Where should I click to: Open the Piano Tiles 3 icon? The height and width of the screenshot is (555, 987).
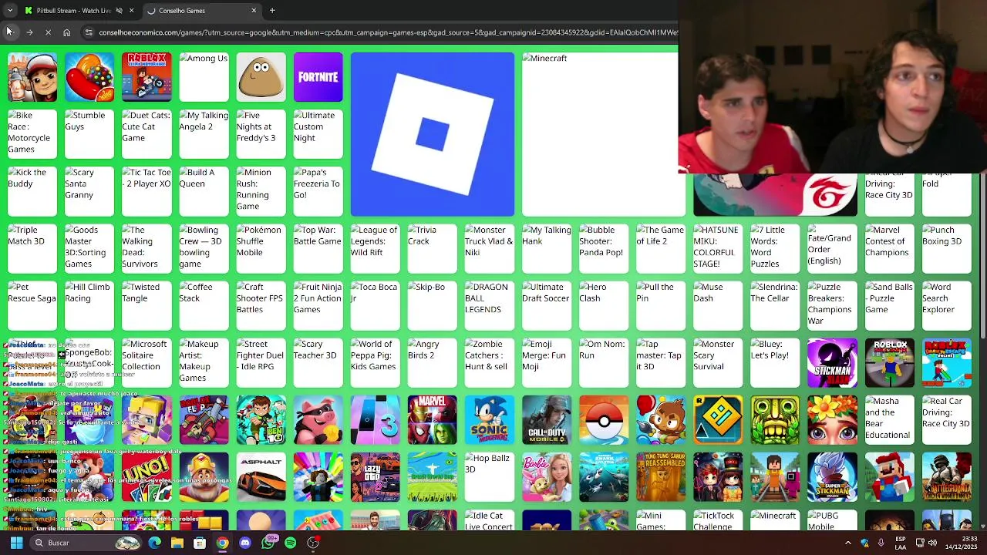pyautogui.click(x=375, y=419)
